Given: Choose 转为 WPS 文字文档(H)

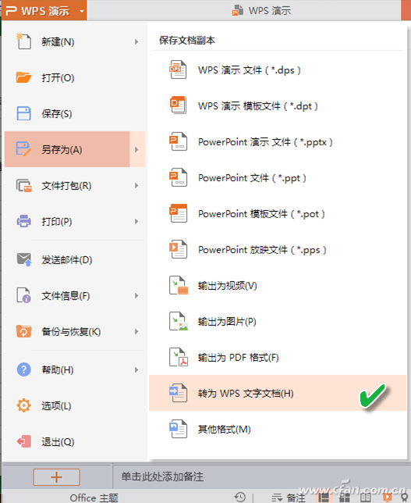Looking at the screenshot, I should click(x=278, y=393).
